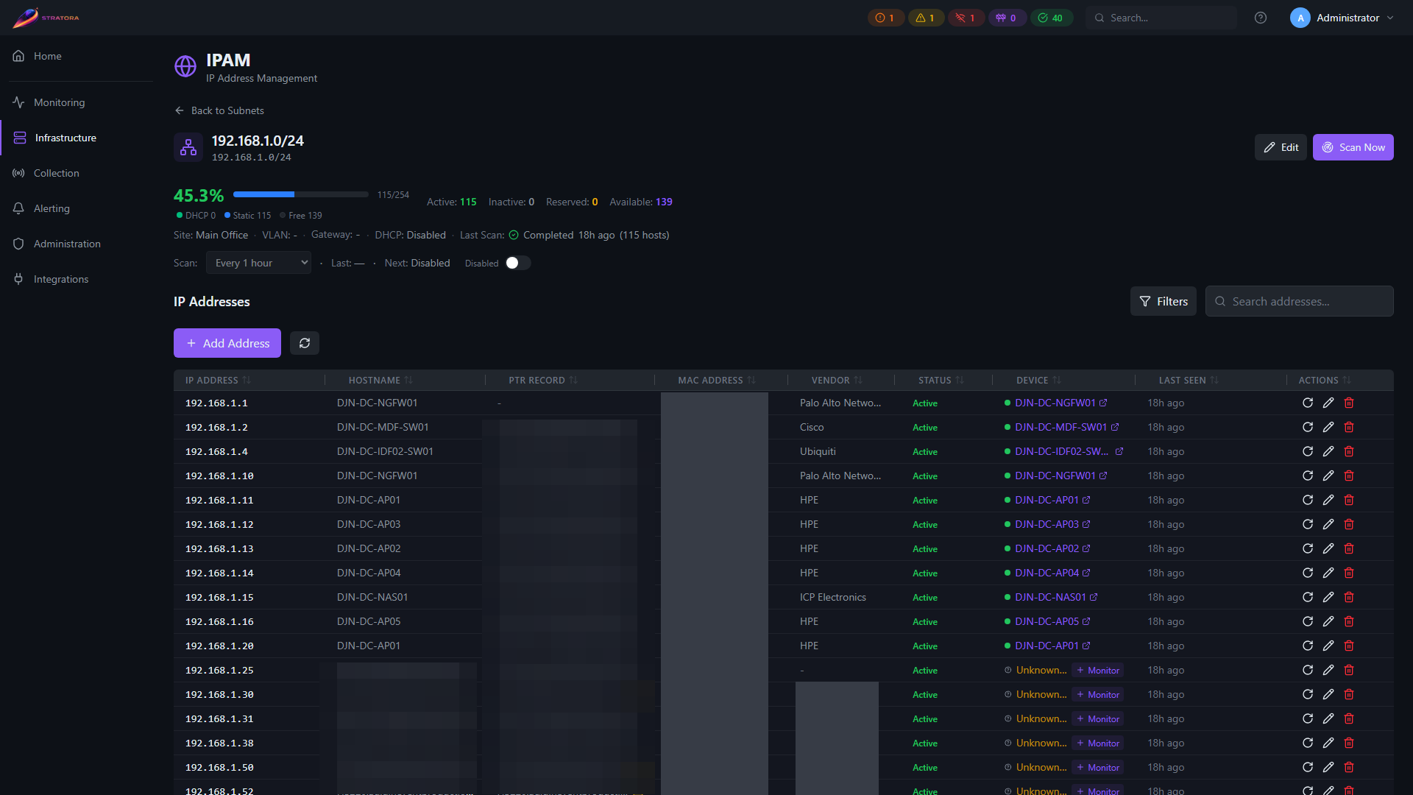
Task: Sort by Status column
Action: click(x=941, y=380)
